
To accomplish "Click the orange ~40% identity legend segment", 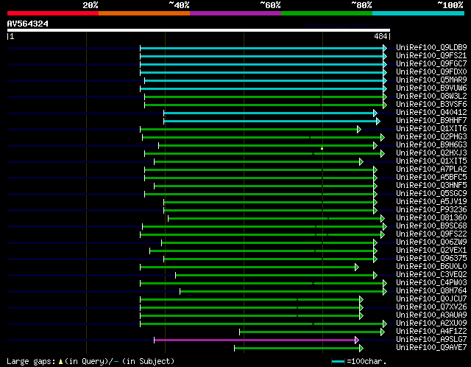I will pos(144,13).
